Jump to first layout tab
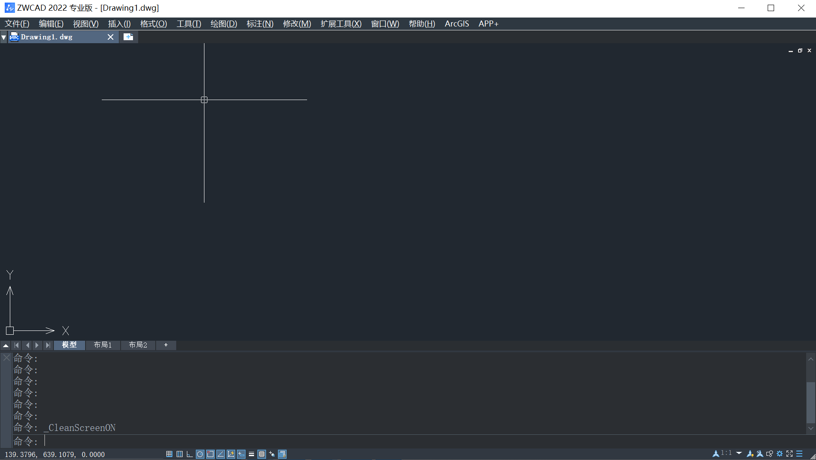816x460 pixels. [x=17, y=345]
